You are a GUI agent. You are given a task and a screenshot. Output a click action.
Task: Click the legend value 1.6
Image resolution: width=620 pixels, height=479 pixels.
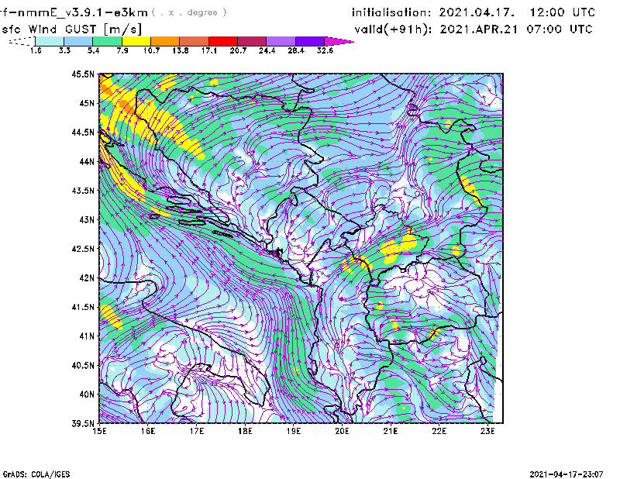(x=36, y=50)
